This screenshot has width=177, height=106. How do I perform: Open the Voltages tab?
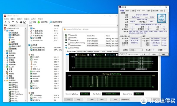90,51
